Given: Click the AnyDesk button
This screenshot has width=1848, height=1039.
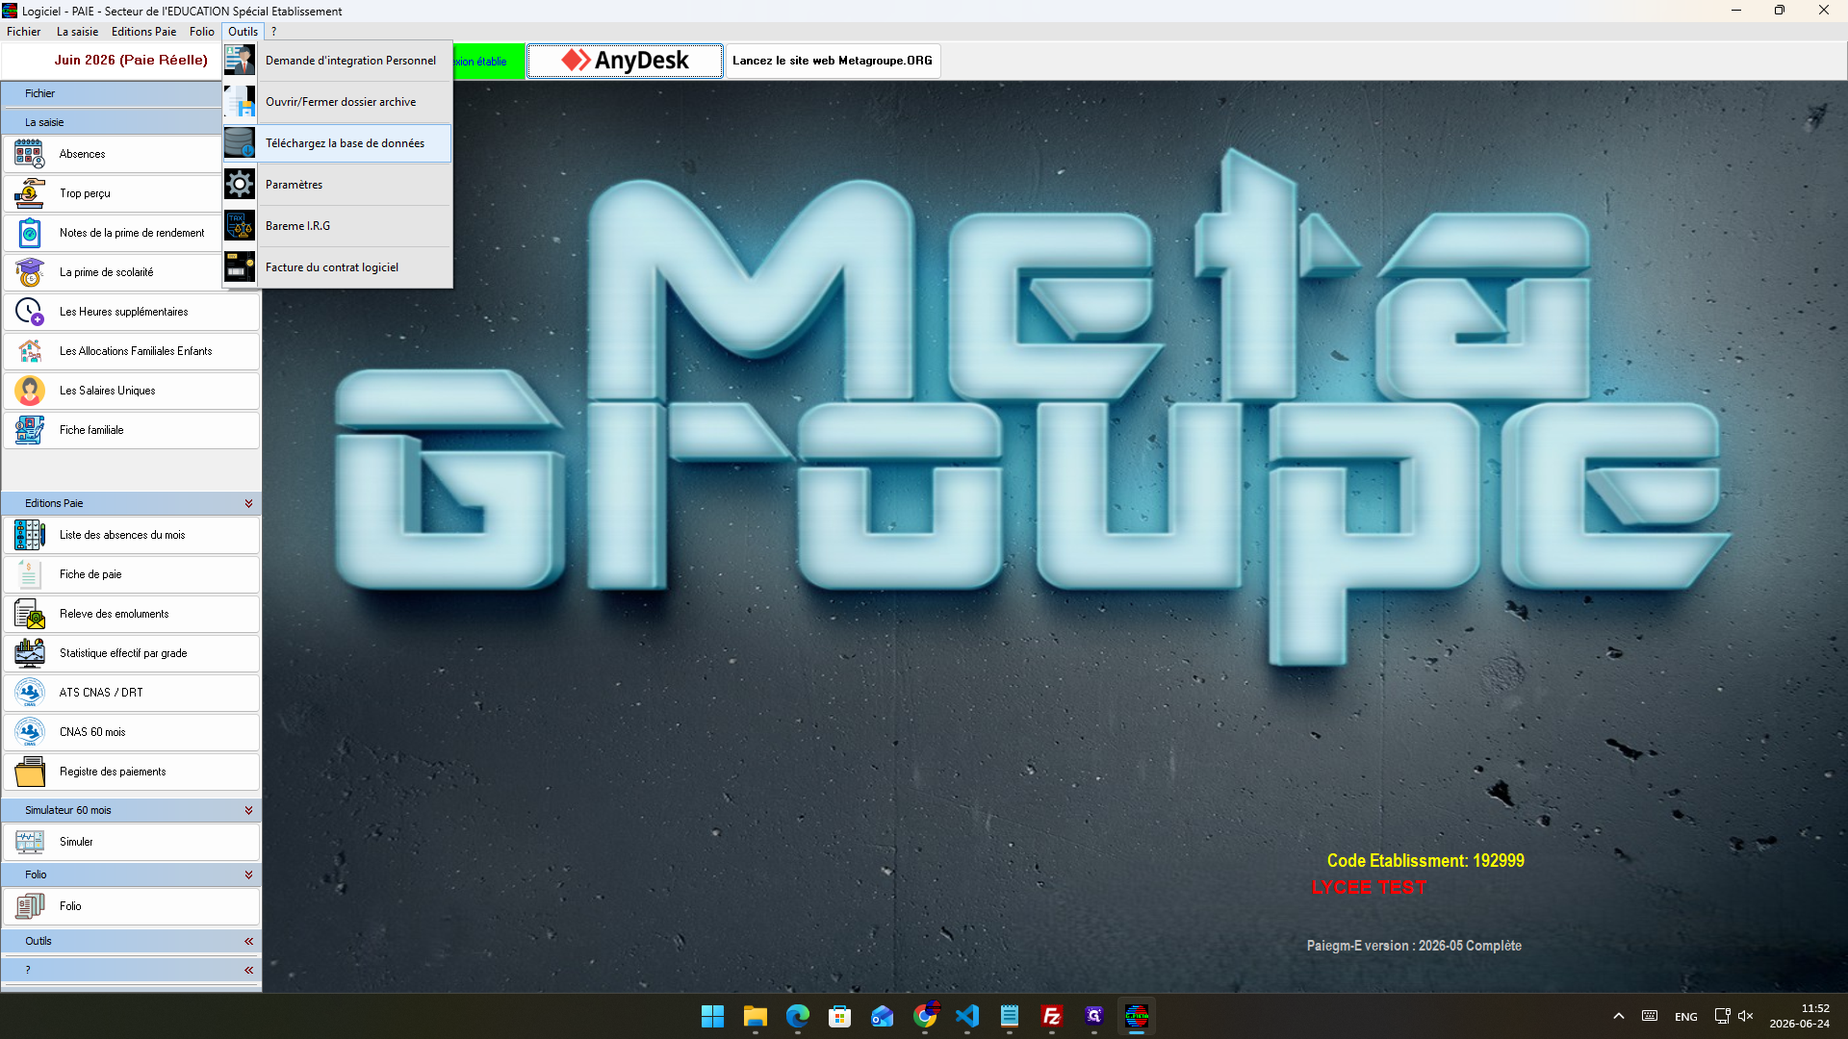Looking at the screenshot, I should 625,61.
